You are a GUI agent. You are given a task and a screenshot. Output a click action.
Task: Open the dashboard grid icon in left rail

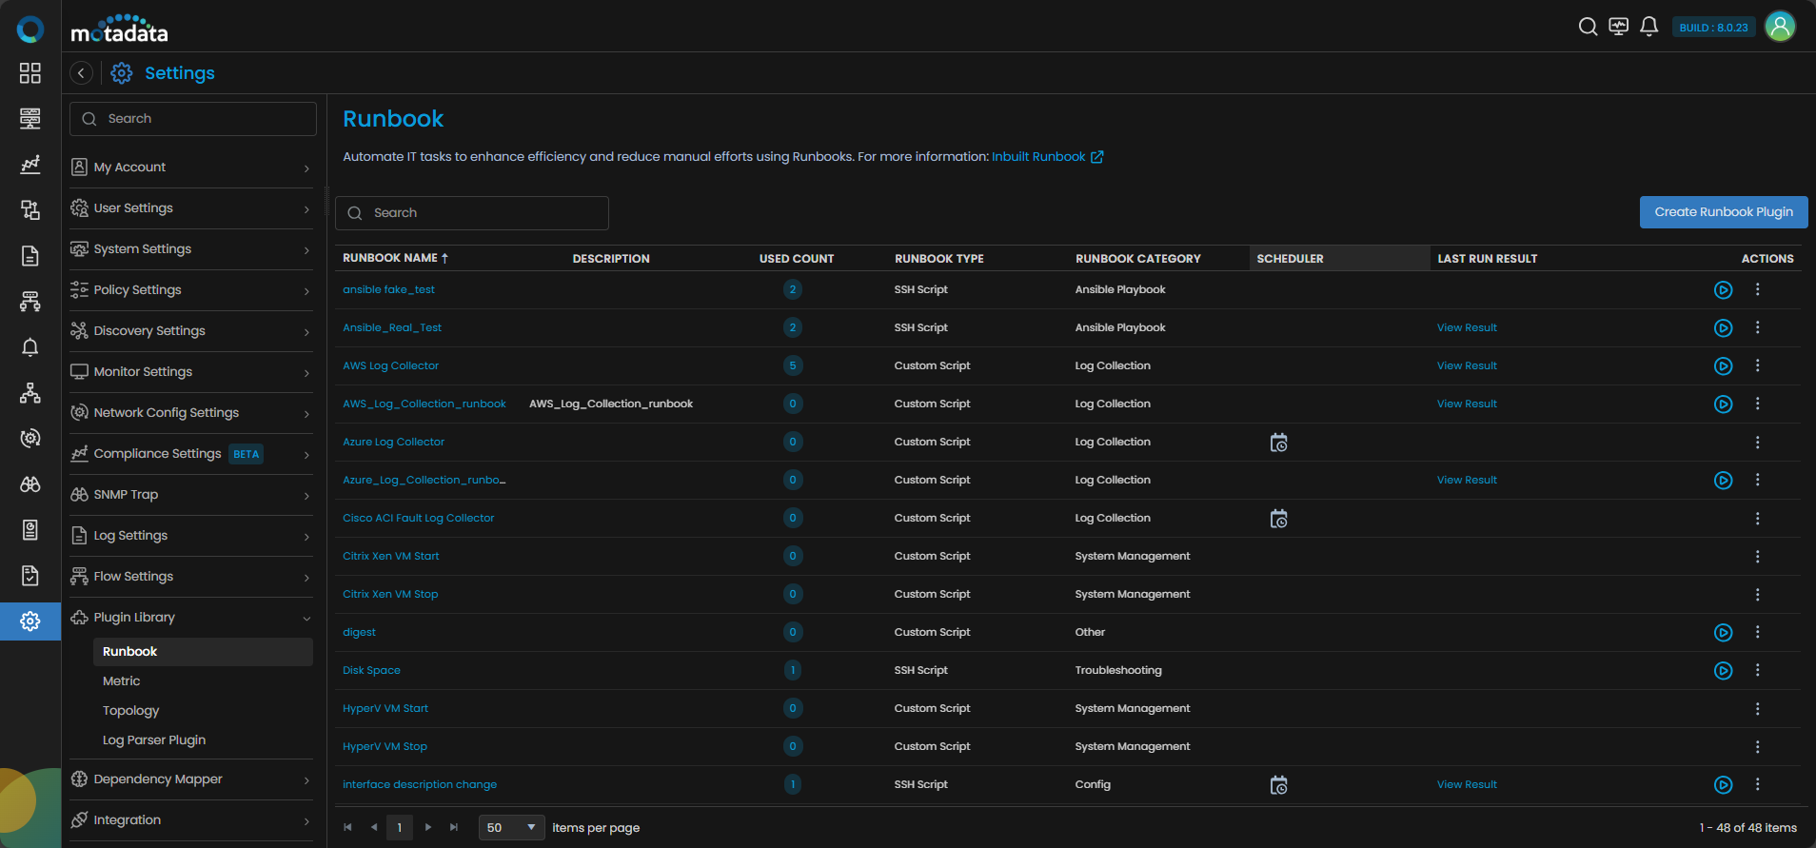(x=30, y=73)
